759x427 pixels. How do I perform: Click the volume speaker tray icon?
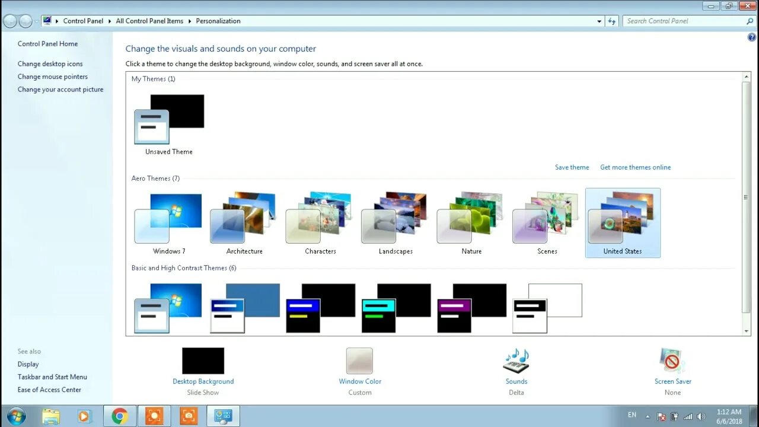pos(701,416)
